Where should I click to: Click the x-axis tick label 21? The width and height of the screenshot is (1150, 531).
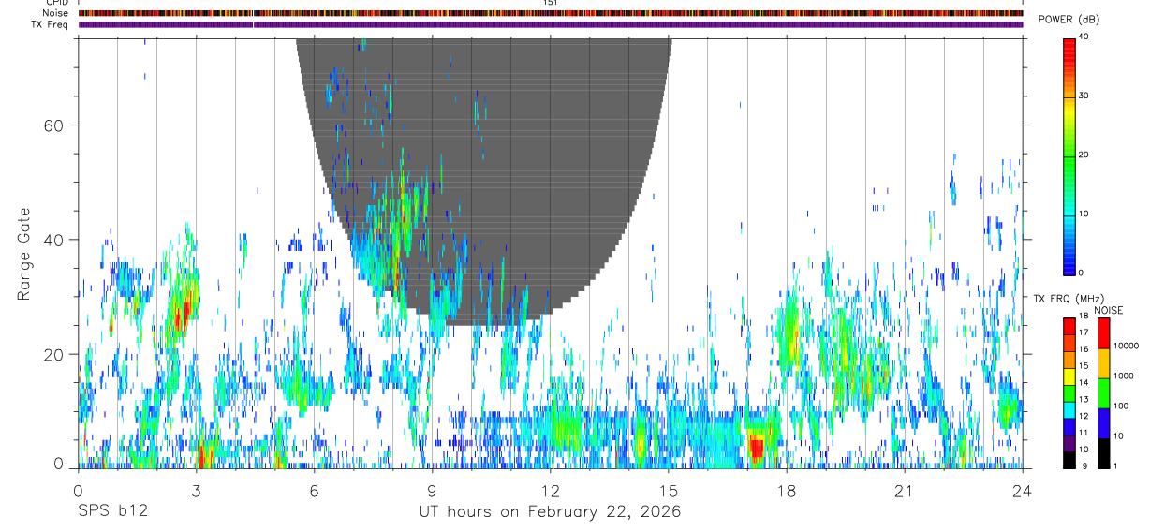905,491
